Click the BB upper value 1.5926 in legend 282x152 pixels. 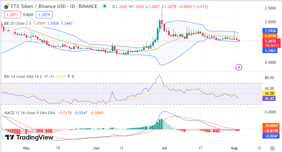(x=53, y=24)
